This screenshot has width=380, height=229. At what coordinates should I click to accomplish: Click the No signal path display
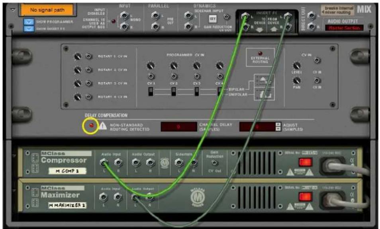click(47, 10)
